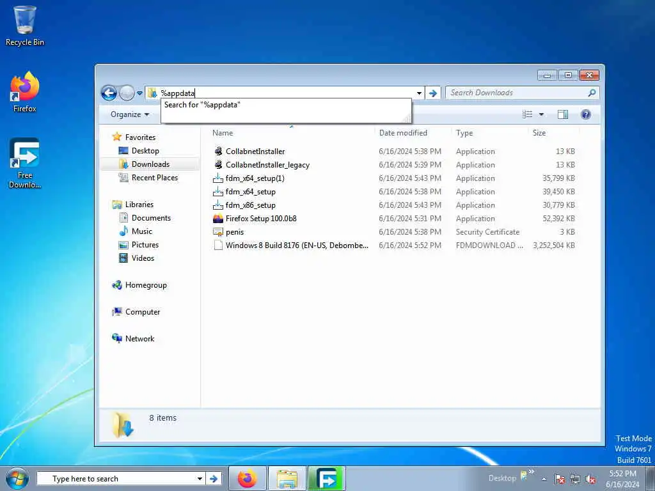Open the Organize menu
This screenshot has width=655, height=491.
(130, 114)
